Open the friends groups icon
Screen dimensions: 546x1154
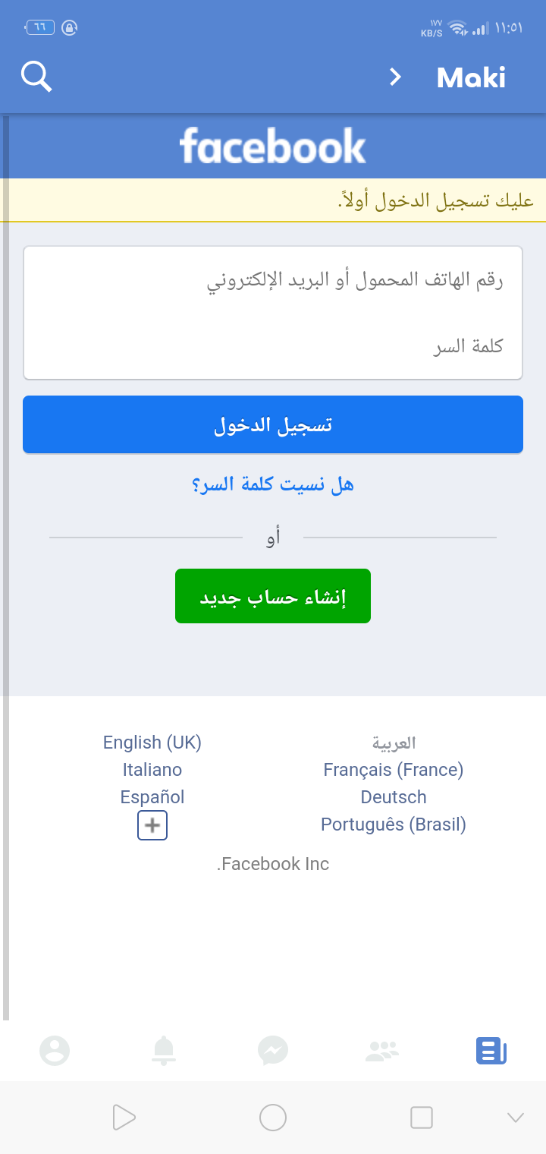[x=381, y=1051]
